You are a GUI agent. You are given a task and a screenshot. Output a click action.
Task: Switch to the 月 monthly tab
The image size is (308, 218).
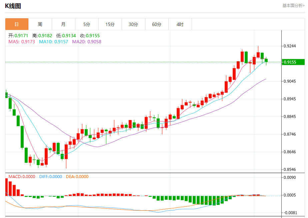[x=63, y=24]
